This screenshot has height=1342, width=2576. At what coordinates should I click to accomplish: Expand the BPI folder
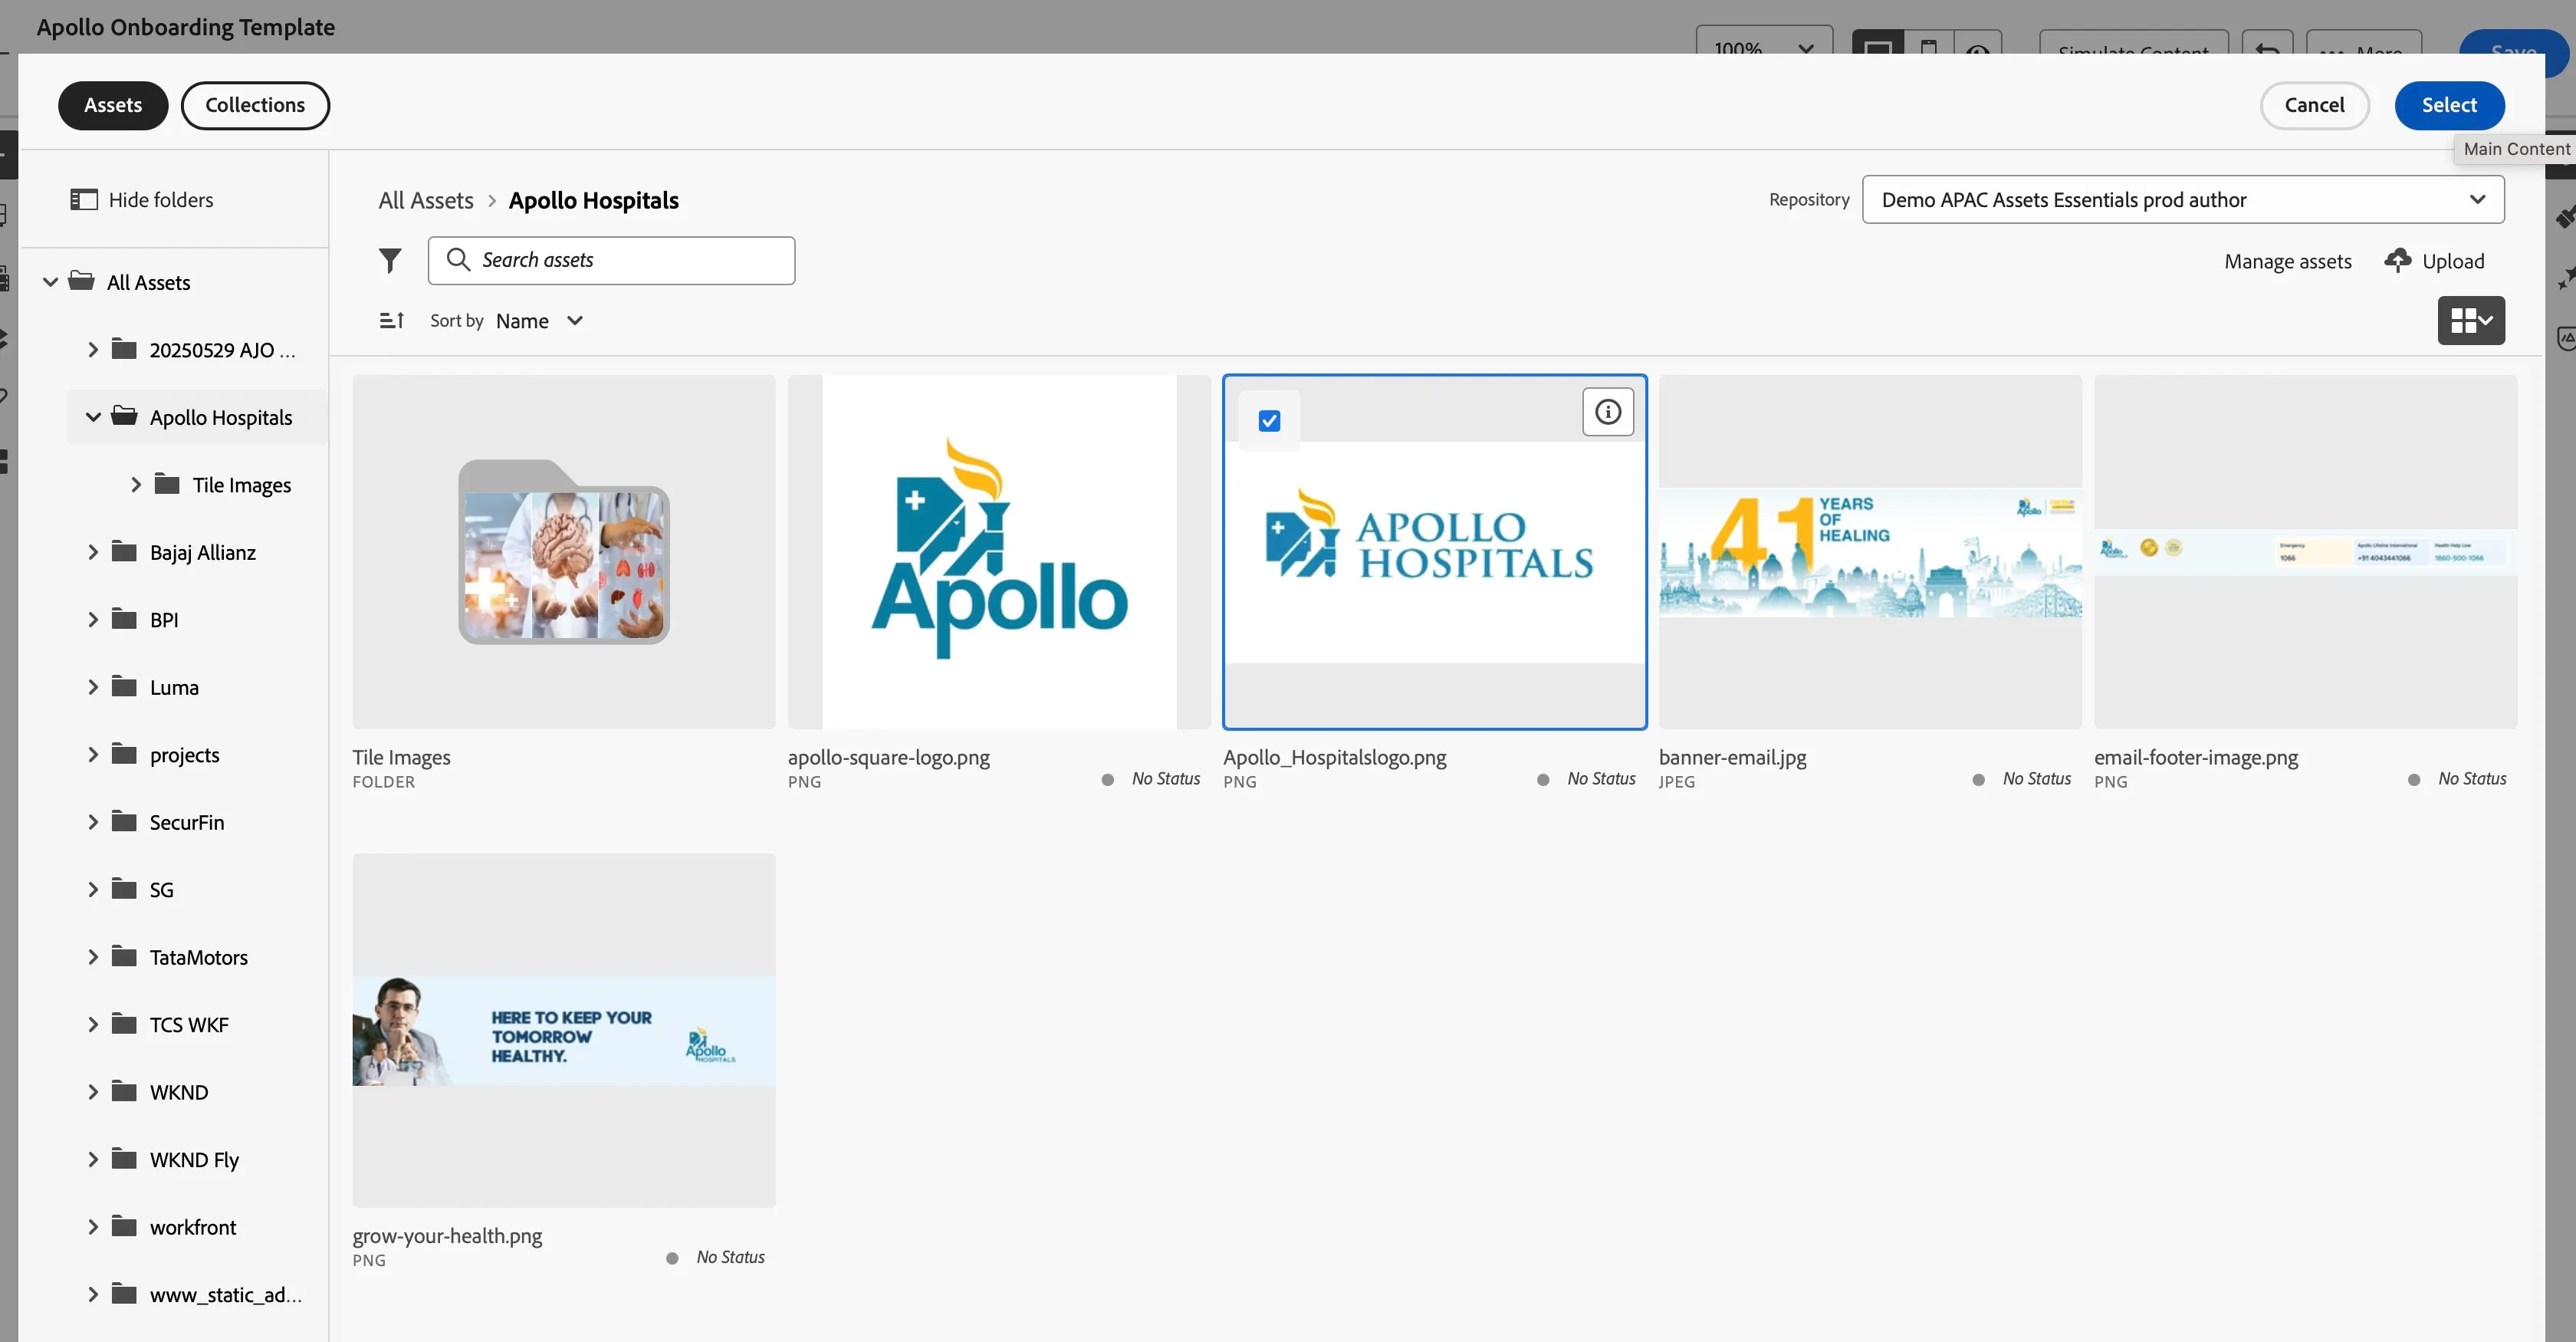click(x=93, y=619)
